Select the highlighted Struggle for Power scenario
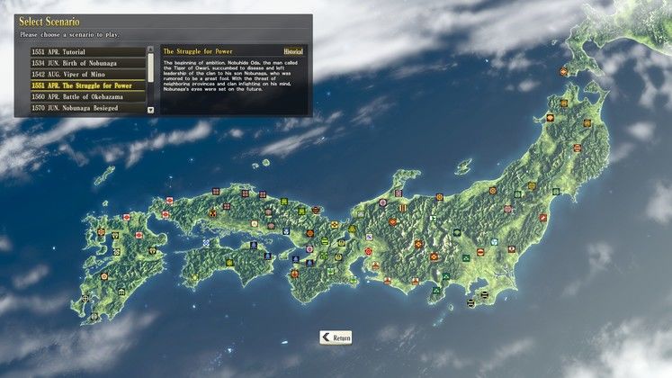 (87, 85)
